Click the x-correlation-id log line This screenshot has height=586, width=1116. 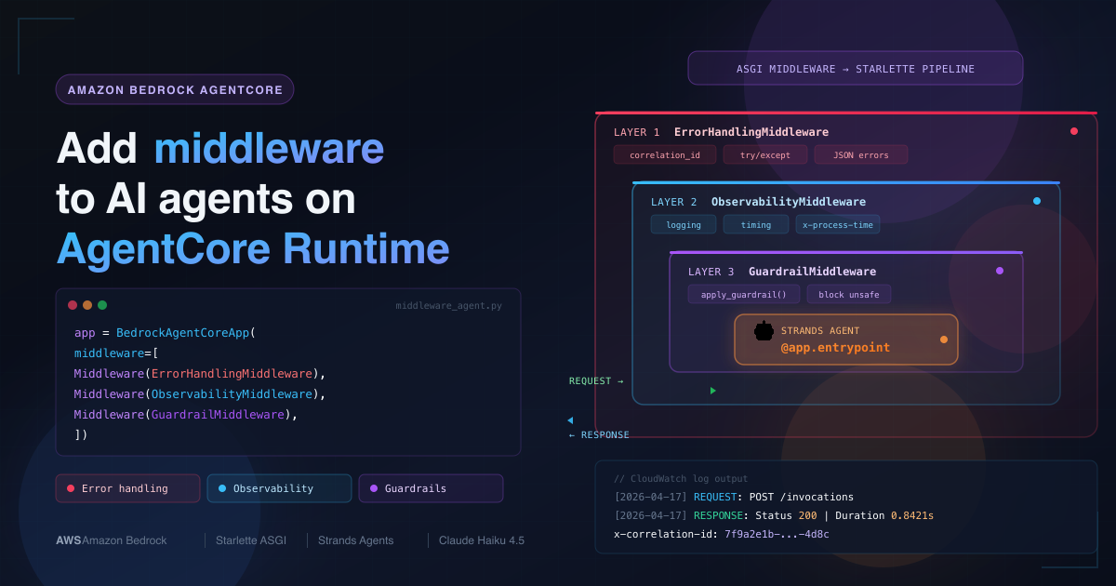[722, 535]
